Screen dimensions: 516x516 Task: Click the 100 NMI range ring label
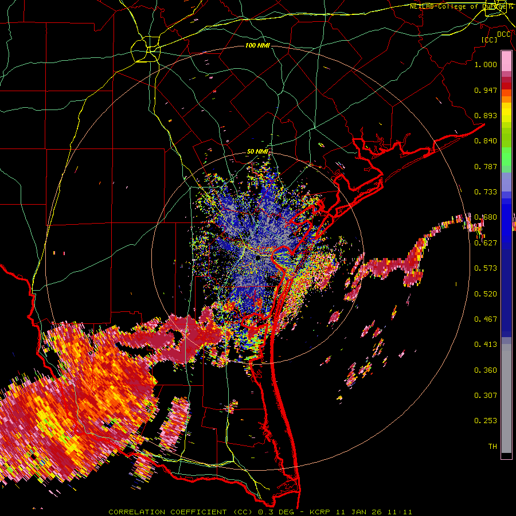pyautogui.click(x=257, y=45)
